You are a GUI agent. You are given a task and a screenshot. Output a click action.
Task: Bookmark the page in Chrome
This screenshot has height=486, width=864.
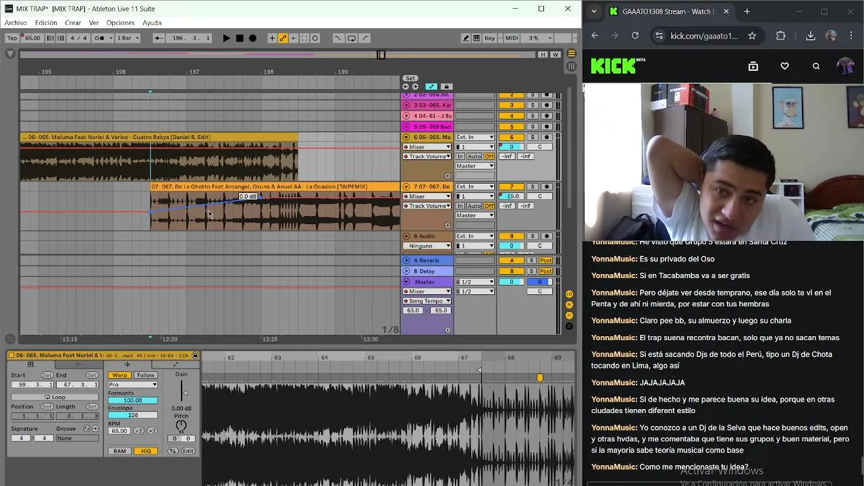click(752, 36)
